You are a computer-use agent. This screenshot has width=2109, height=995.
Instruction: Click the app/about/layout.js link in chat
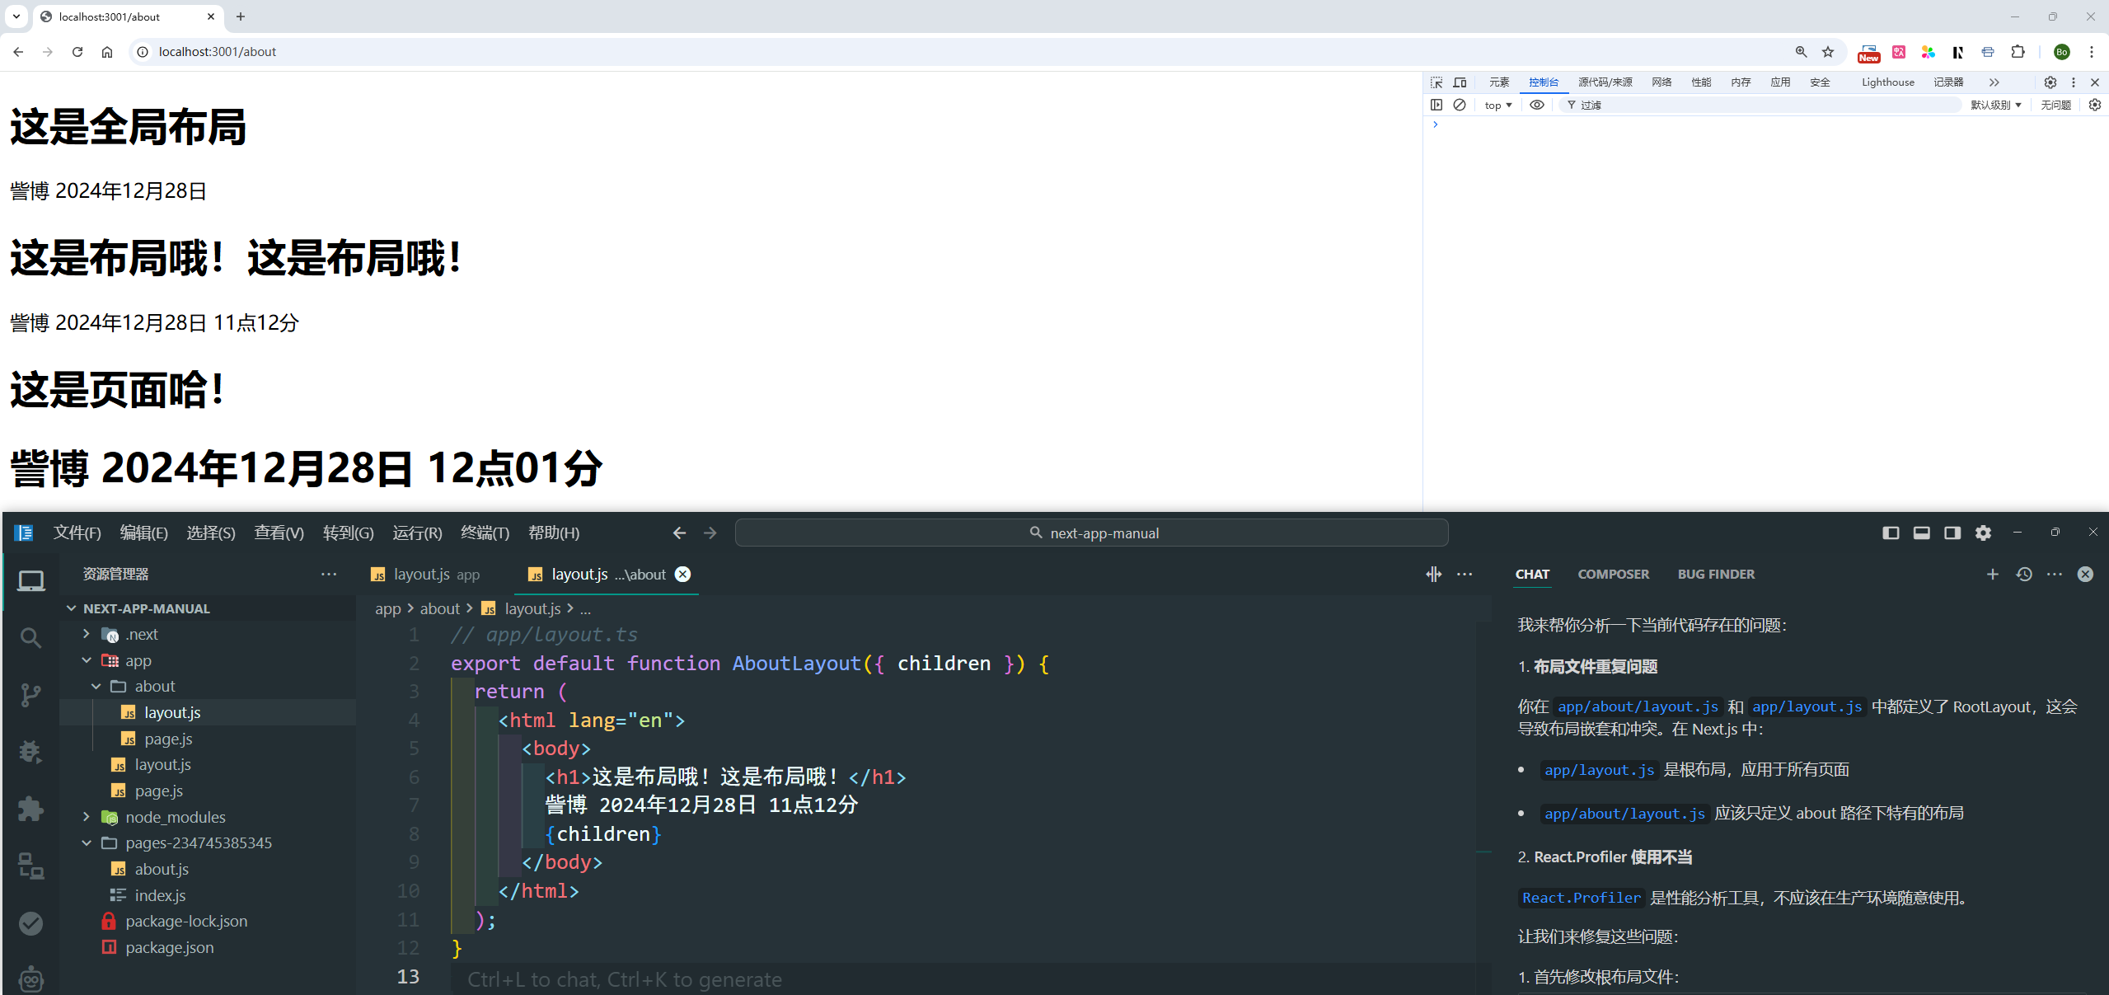[1637, 707]
